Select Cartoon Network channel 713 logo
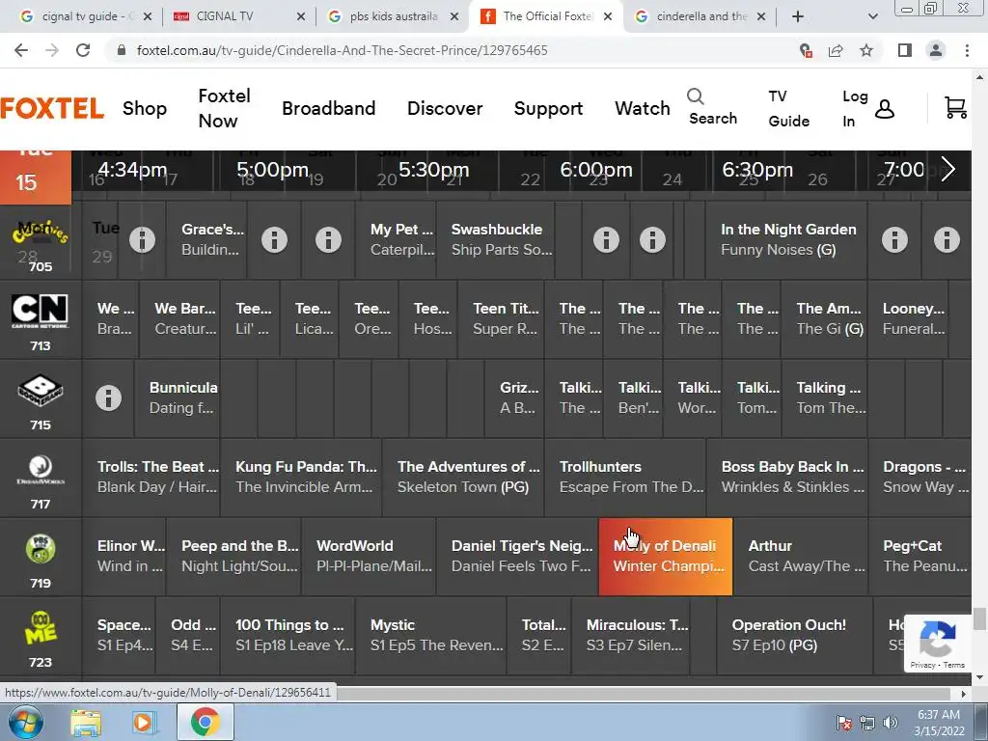Viewport: 988px width, 741px height. (41, 311)
